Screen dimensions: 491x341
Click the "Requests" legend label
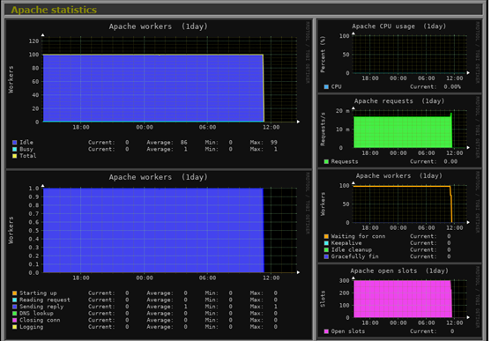tap(345, 161)
